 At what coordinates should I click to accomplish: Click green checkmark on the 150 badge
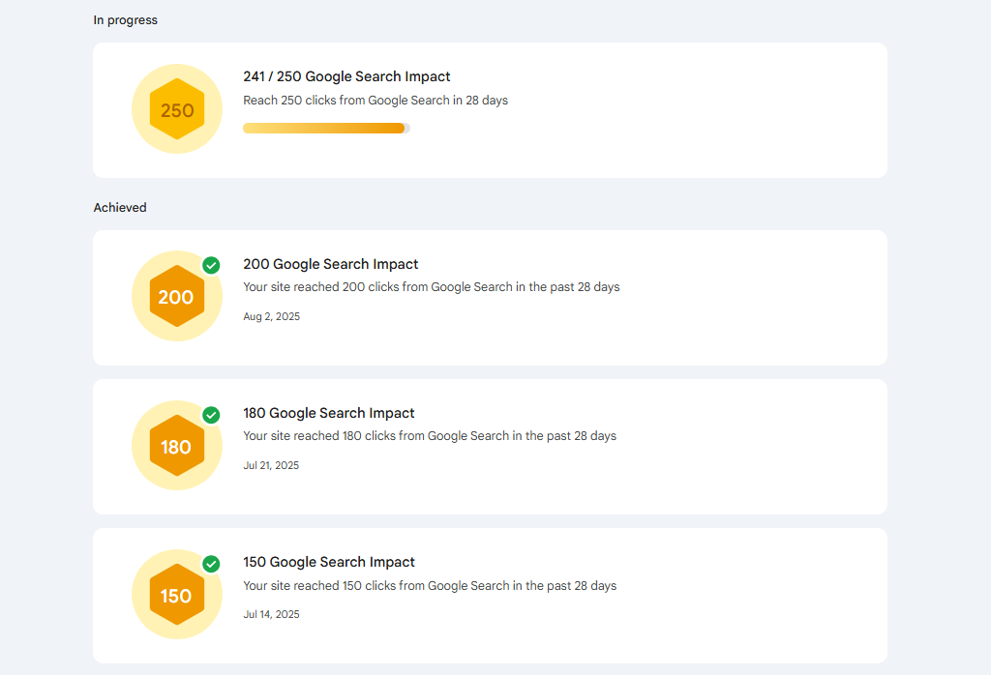pos(211,564)
